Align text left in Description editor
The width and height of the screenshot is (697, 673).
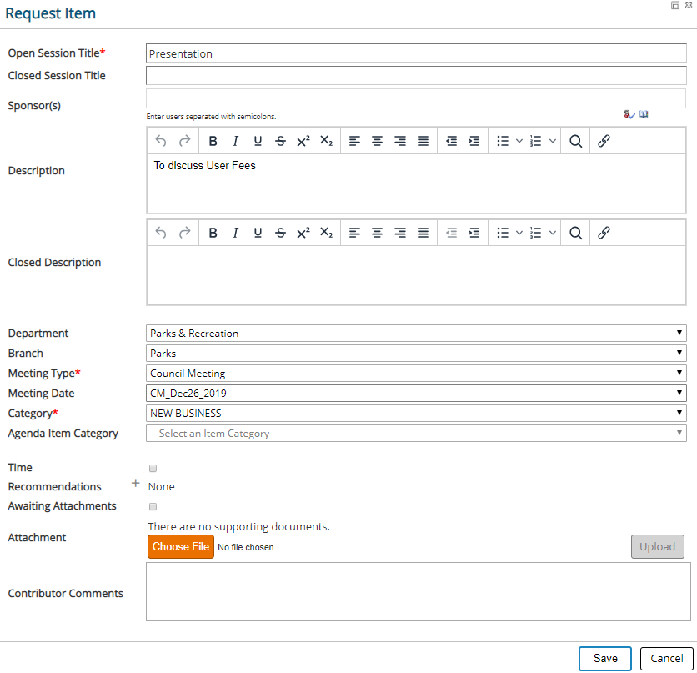coord(354,142)
